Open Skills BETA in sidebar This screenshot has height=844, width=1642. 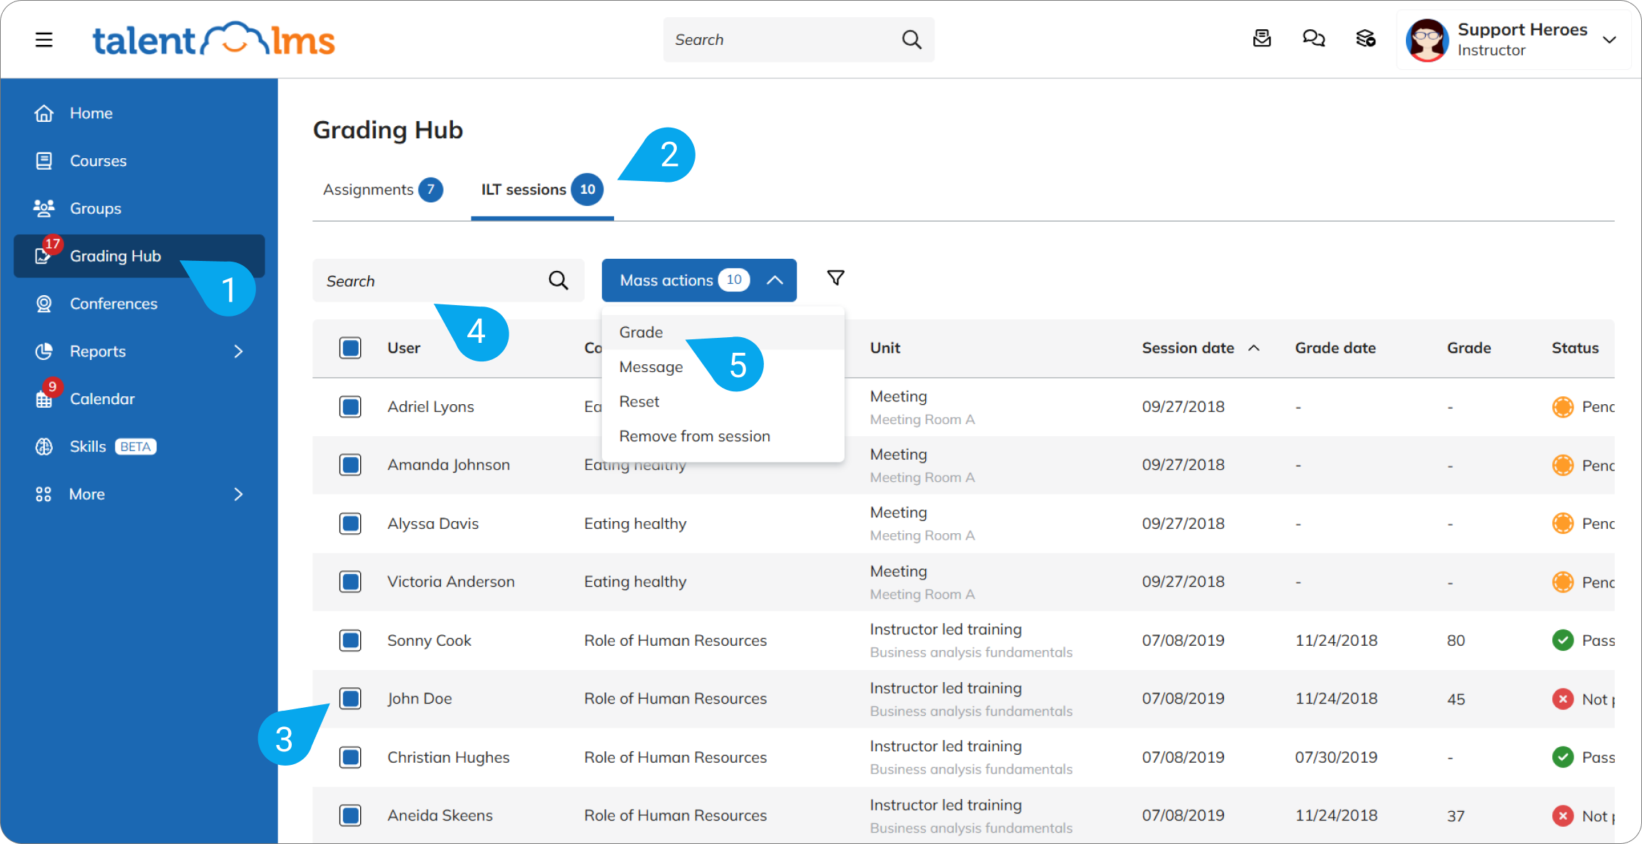pyautogui.click(x=139, y=447)
